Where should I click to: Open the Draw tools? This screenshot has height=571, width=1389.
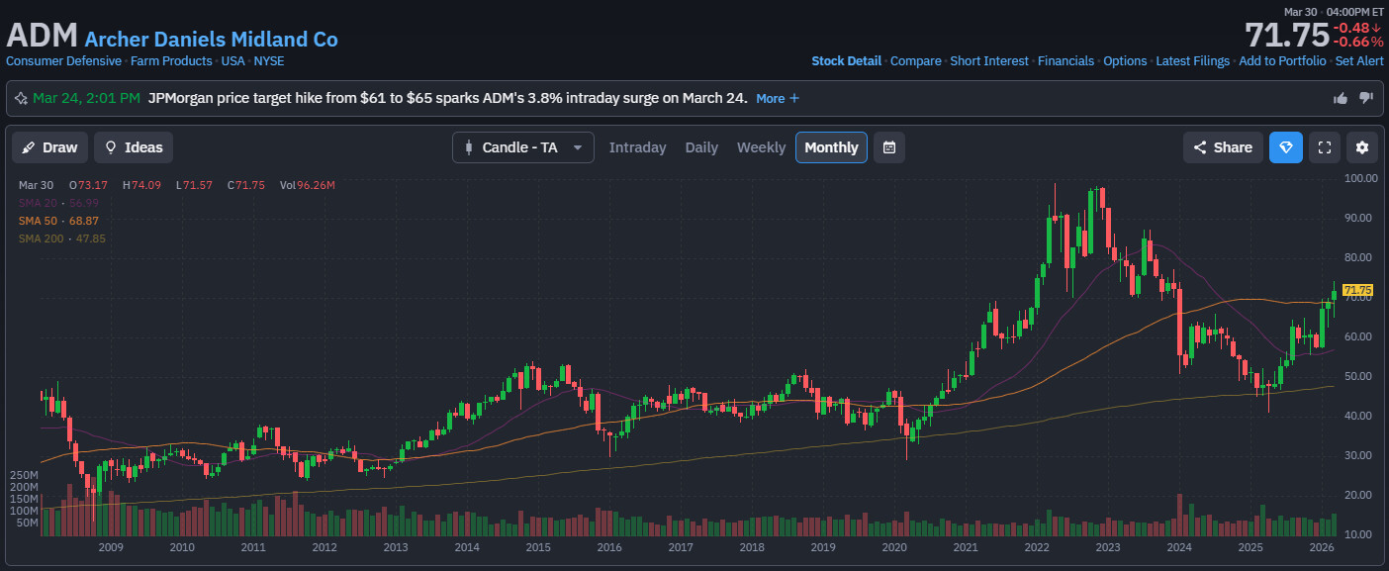tap(49, 147)
